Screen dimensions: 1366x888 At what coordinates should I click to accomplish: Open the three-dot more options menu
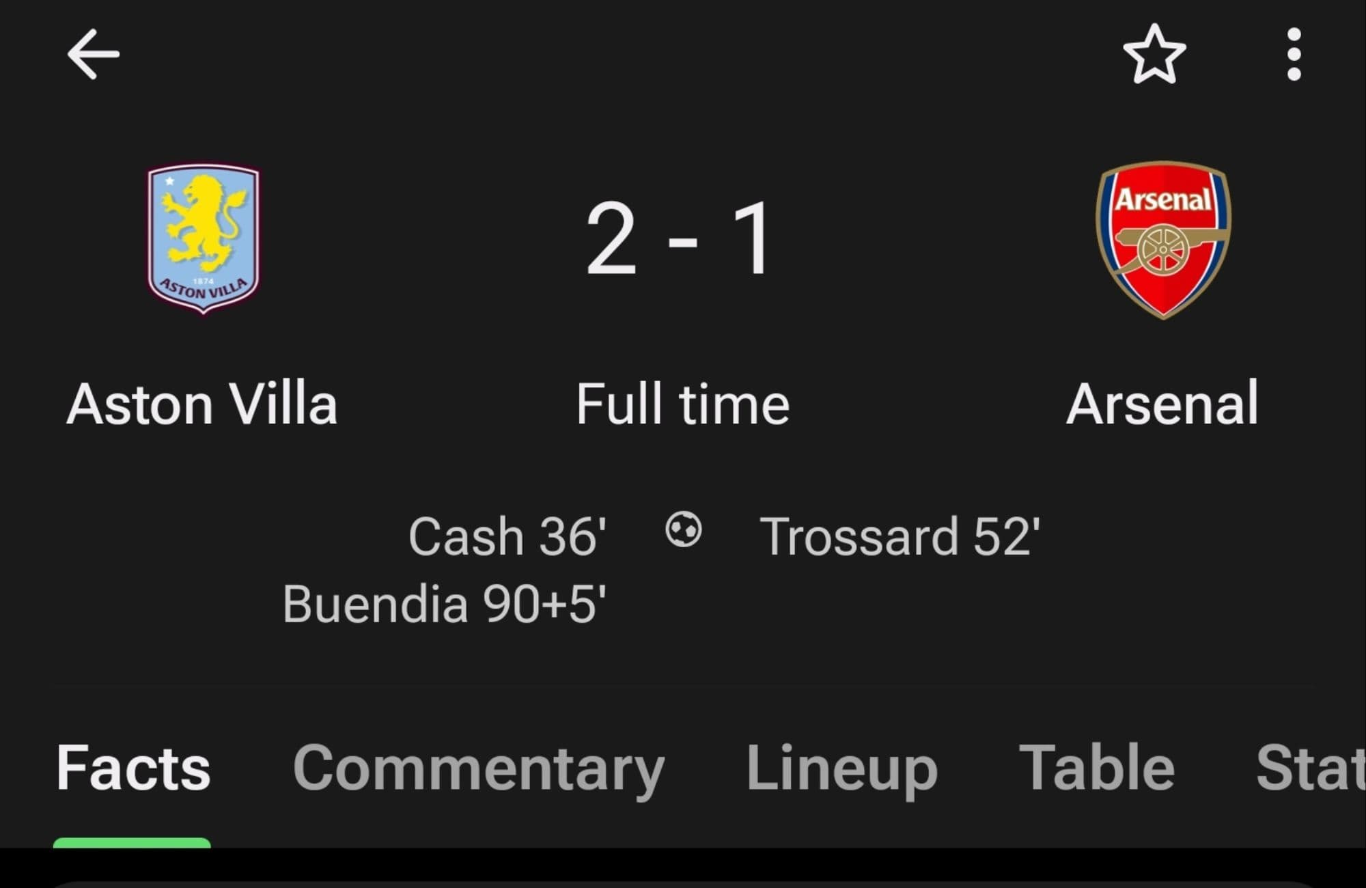point(1294,54)
